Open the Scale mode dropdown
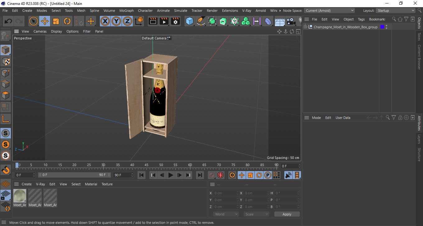Viewport: 423px width, 226px height. [256, 214]
